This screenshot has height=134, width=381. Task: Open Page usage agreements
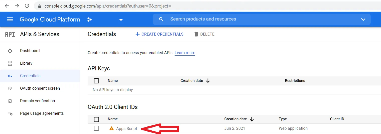42,113
